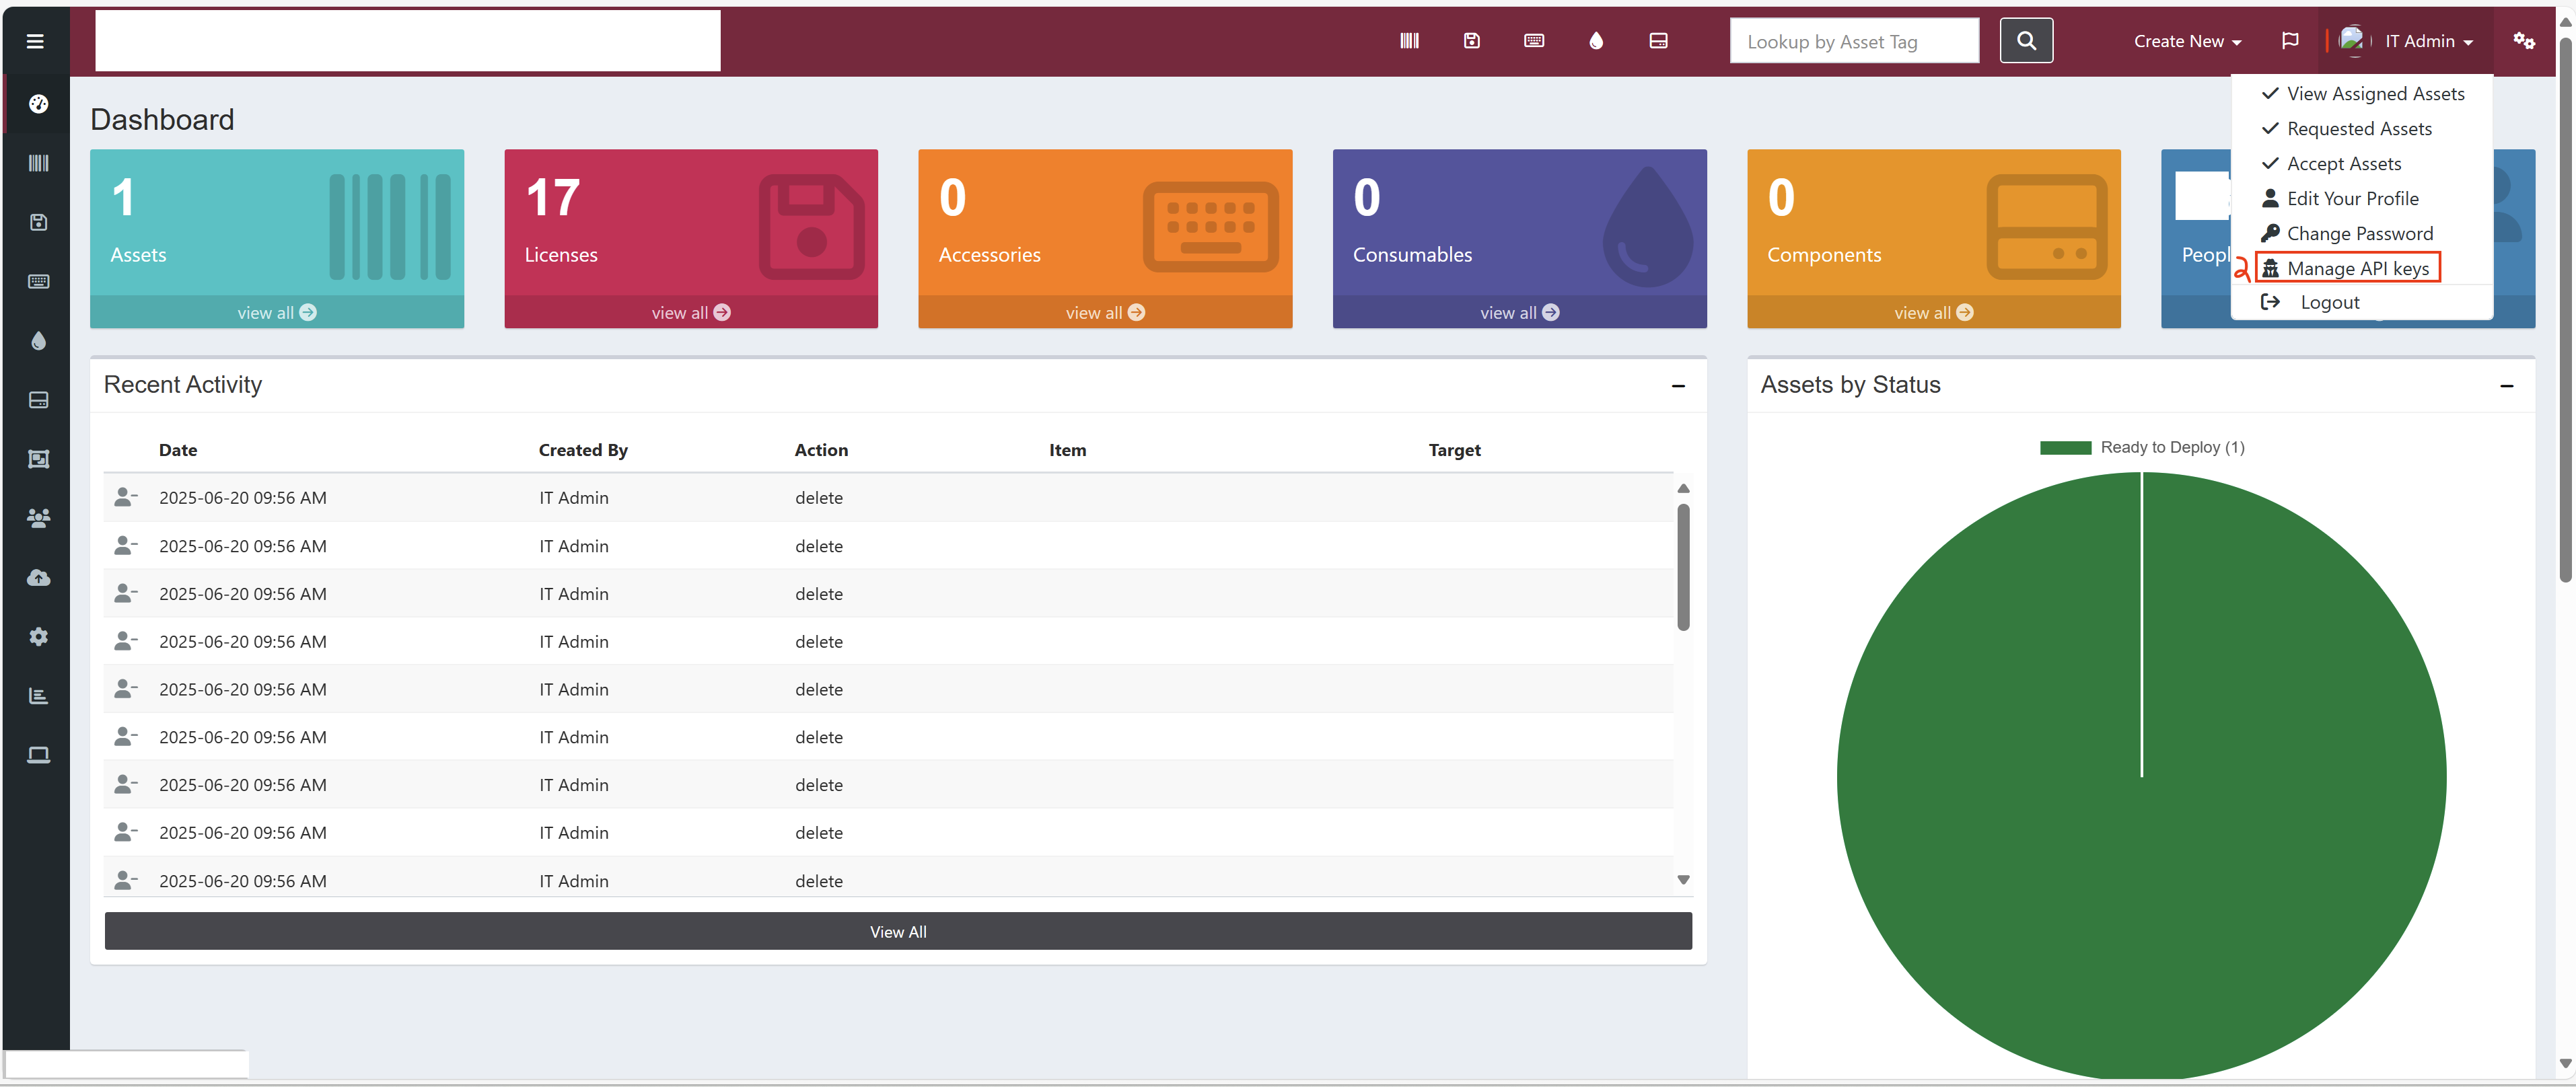The width and height of the screenshot is (2576, 1087).
Task: Toggle the Ready to Deploy legend swatch
Action: 2065,448
